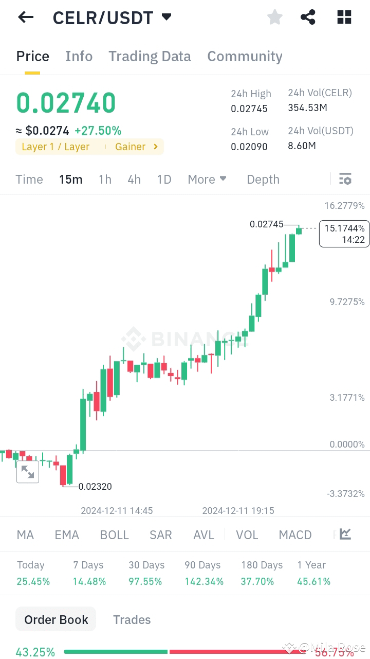Toggle the VOL indicator
The height and width of the screenshot is (659, 370).
pyautogui.click(x=247, y=535)
